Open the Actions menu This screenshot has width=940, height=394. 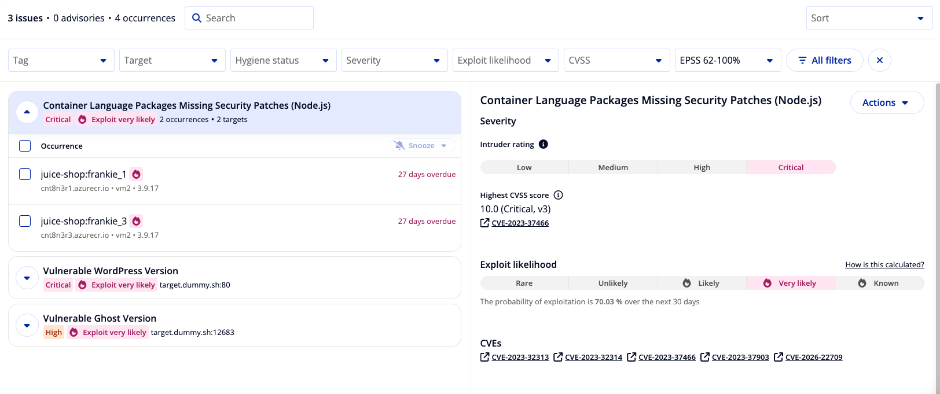click(x=887, y=102)
